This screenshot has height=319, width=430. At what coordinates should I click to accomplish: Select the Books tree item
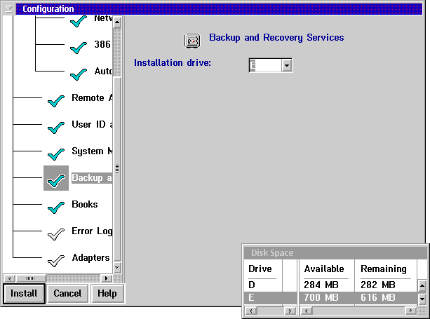click(85, 205)
